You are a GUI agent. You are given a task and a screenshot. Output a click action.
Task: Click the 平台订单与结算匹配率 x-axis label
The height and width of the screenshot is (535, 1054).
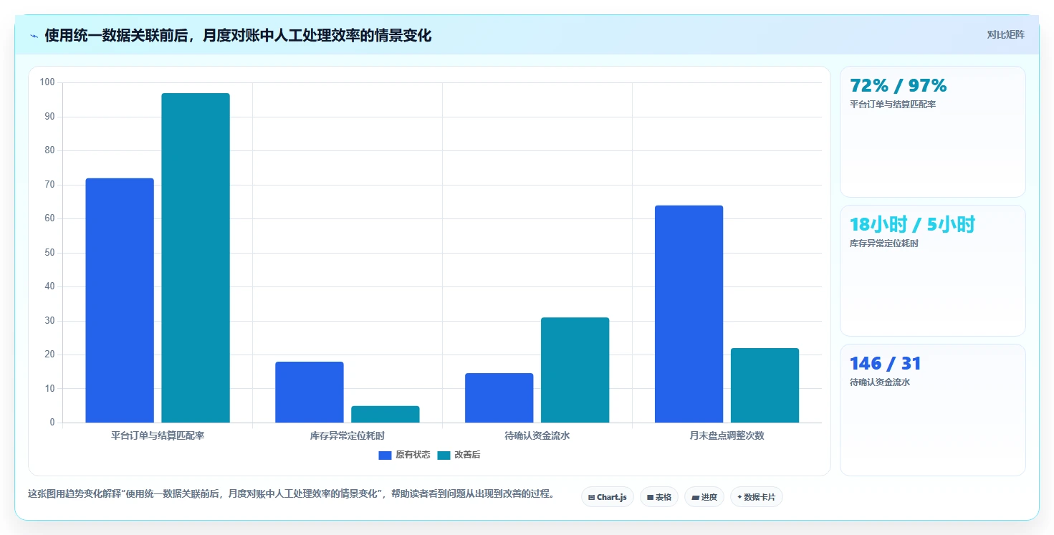click(158, 435)
